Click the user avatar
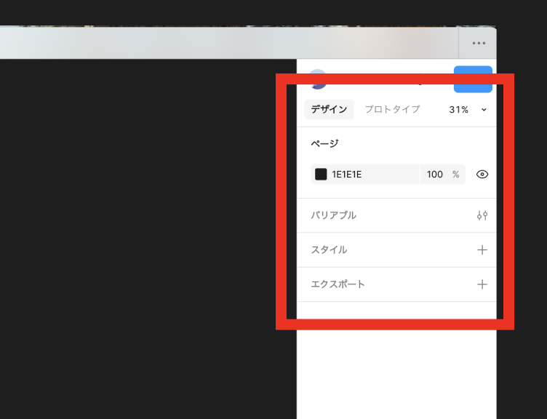547x419 pixels. pyautogui.click(x=318, y=79)
